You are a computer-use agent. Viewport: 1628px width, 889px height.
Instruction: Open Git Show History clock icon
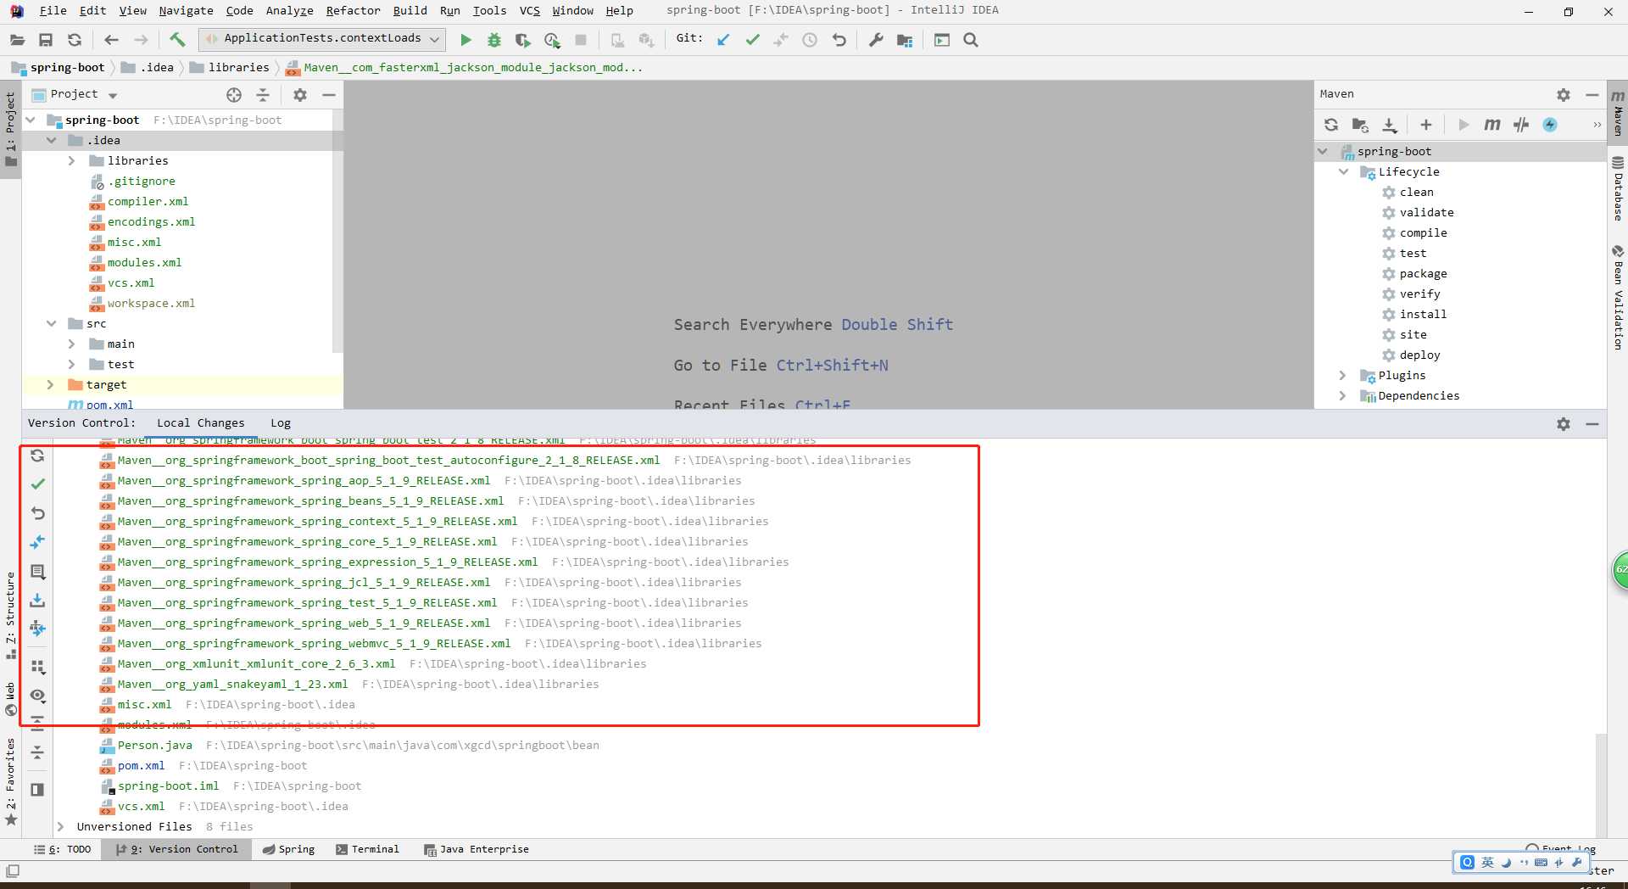tap(810, 40)
